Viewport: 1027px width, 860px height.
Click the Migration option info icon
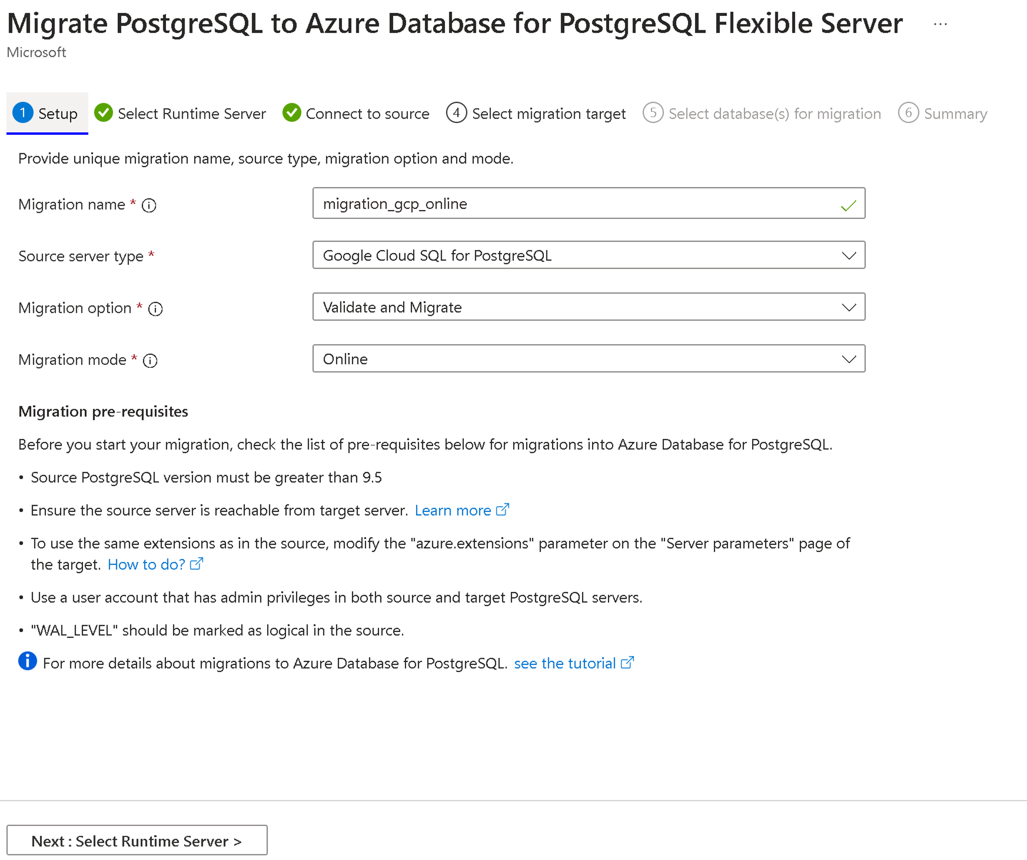point(155,309)
